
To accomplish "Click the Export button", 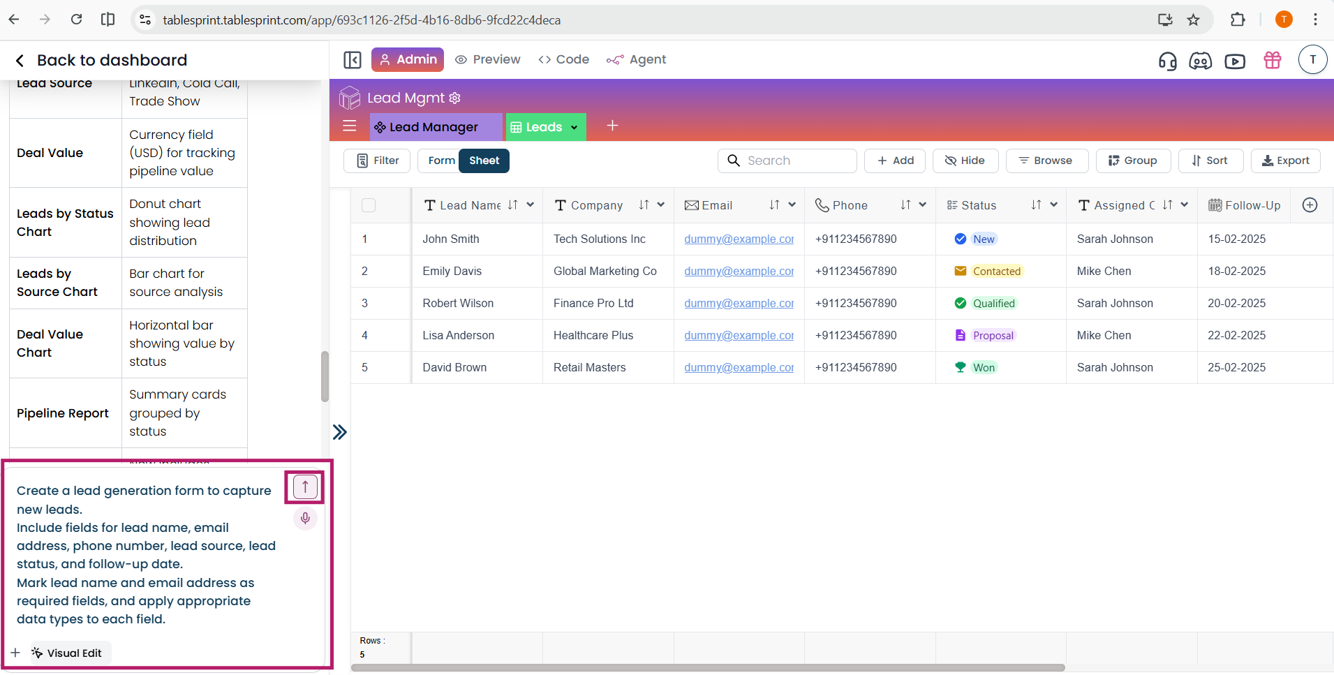I will pyautogui.click(x=1285, y=161).
